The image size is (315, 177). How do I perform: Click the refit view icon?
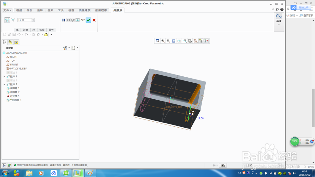[x=158, y=41]
